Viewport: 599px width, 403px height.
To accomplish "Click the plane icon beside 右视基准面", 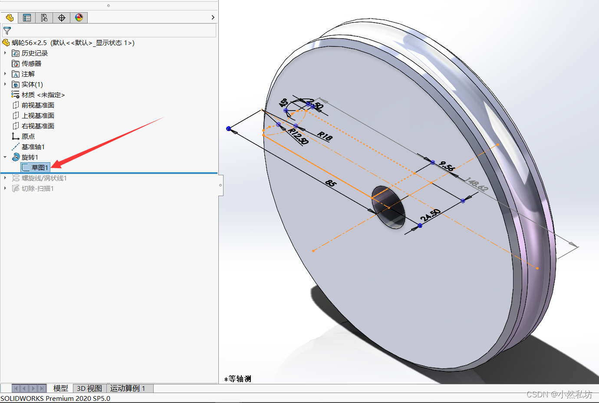I will [16, 126].
